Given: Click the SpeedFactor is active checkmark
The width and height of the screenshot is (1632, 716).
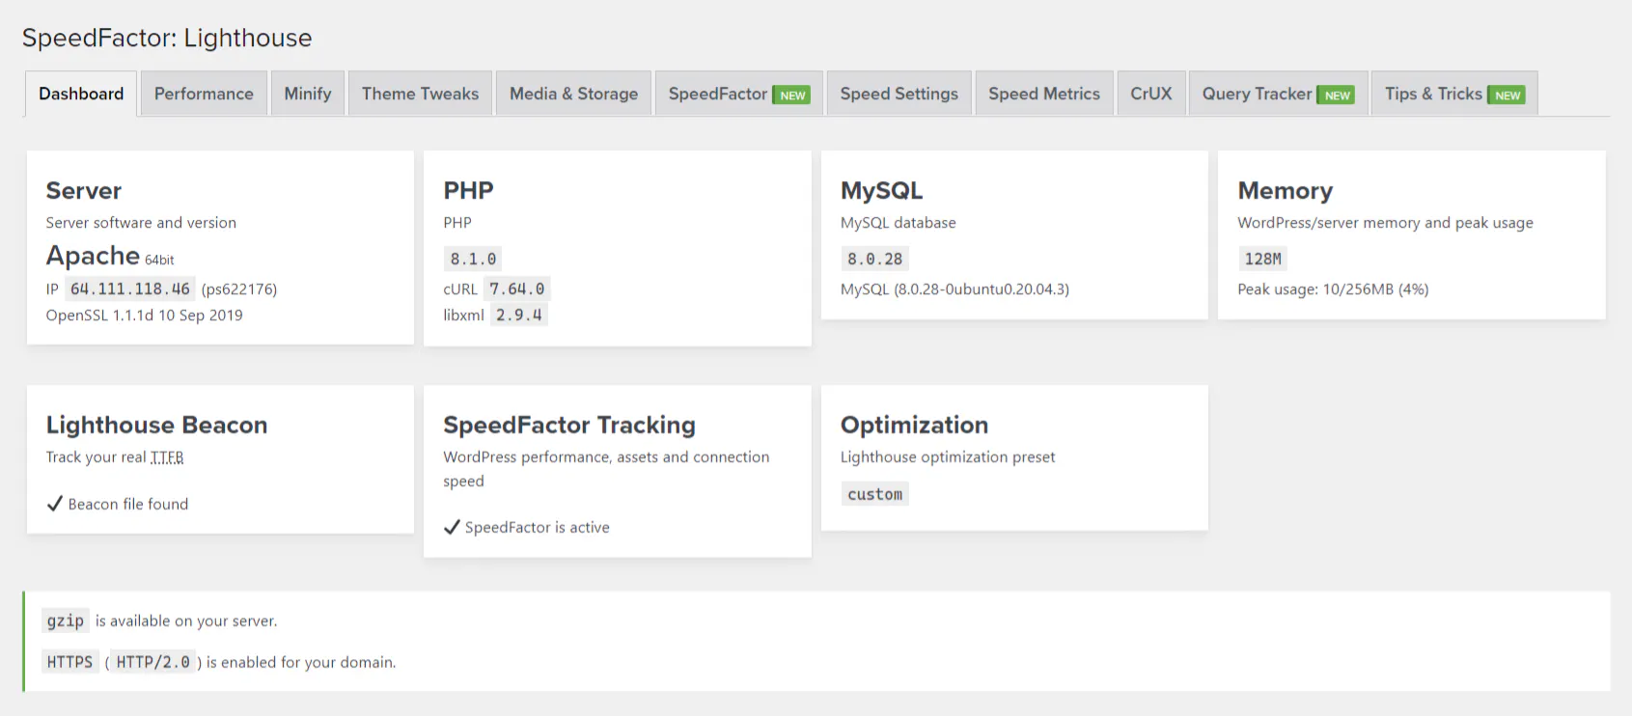Looking at the screenshot, I should pyautogui.click(x=452, y=527).
